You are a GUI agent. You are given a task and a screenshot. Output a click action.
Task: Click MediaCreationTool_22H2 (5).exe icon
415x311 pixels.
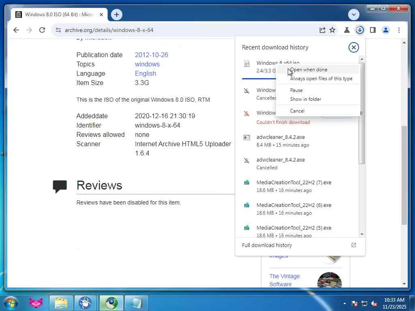[247, 228]
